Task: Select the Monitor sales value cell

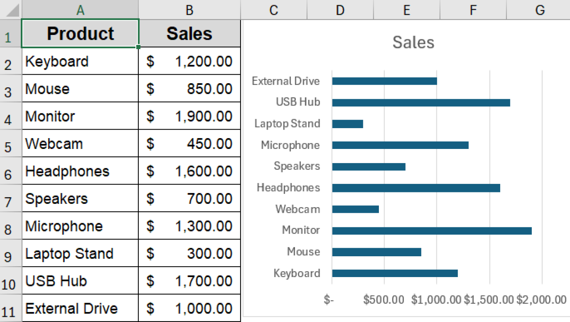Action: coord(189,116)
